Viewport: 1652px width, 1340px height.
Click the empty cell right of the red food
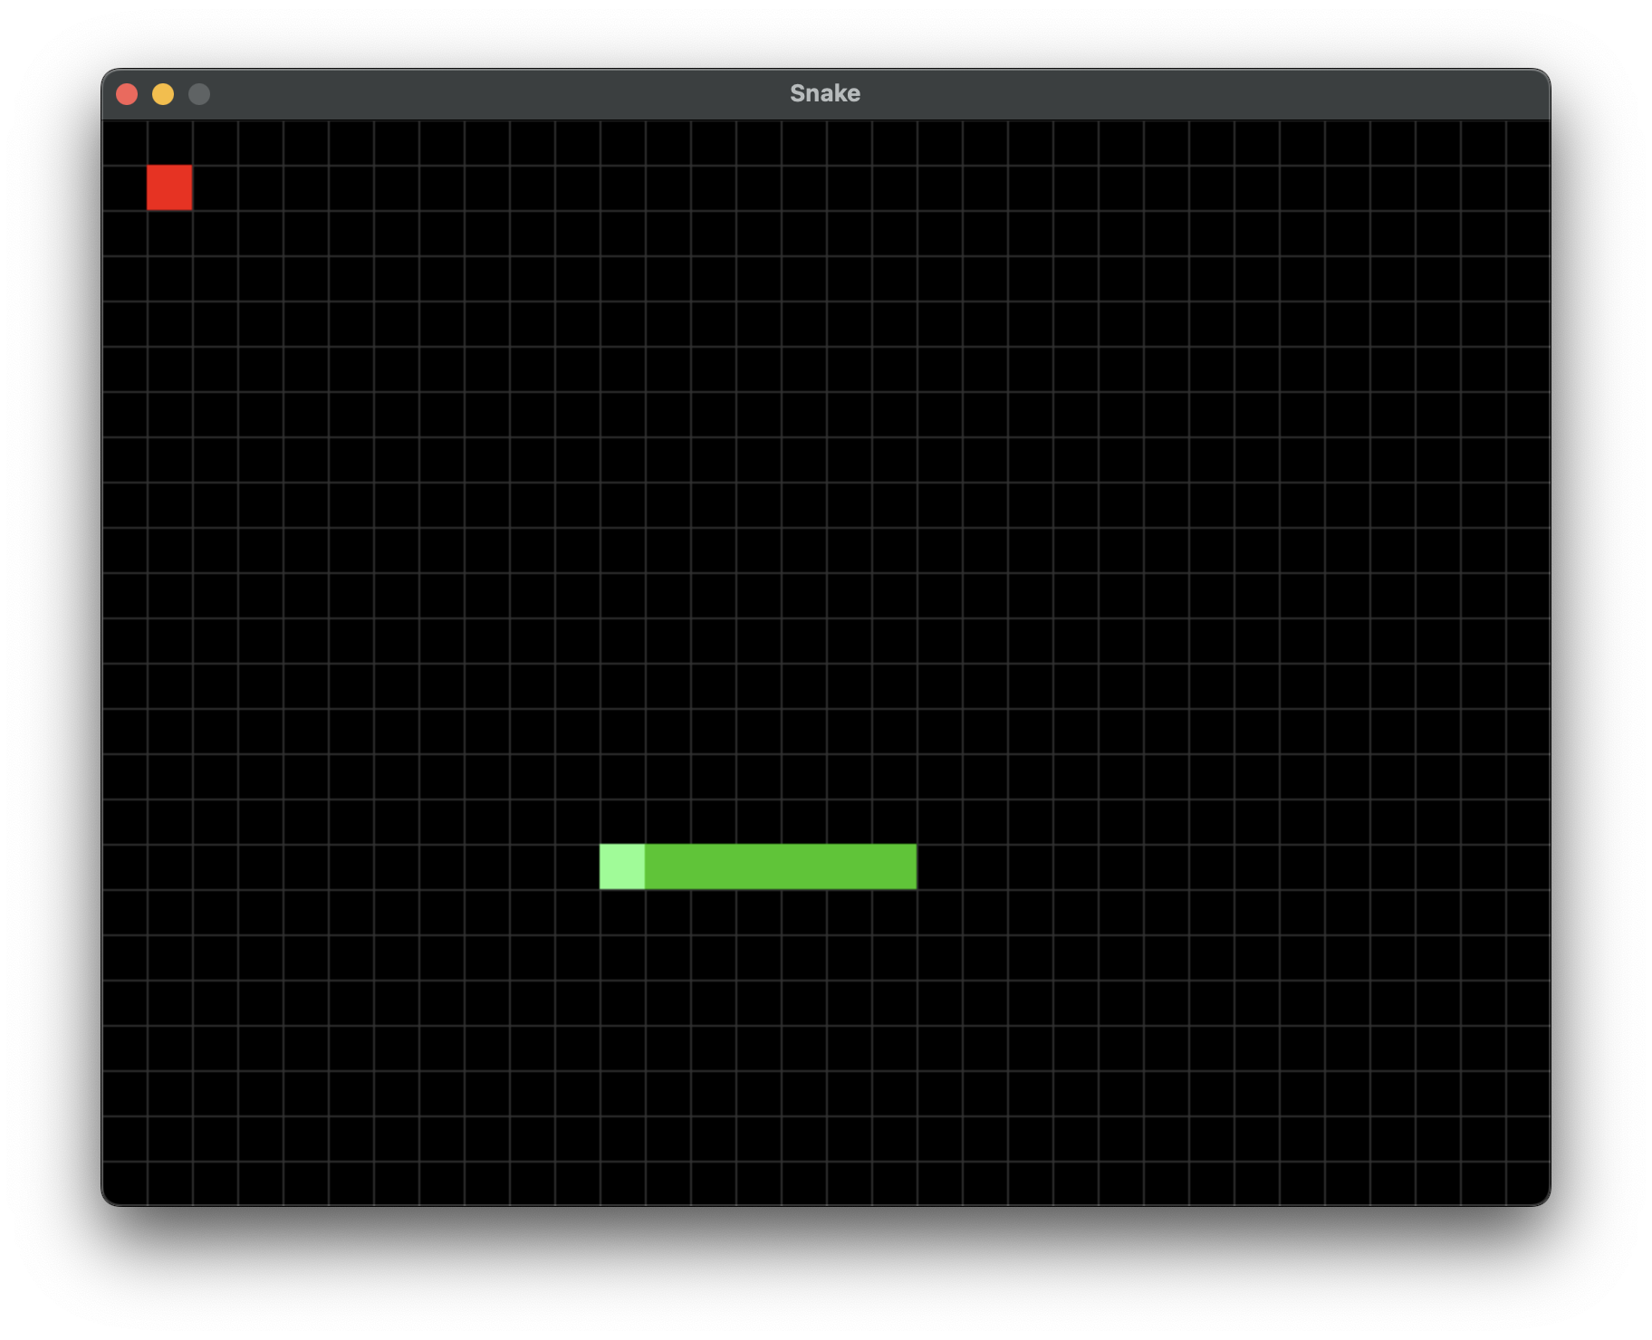click(215, 187)
